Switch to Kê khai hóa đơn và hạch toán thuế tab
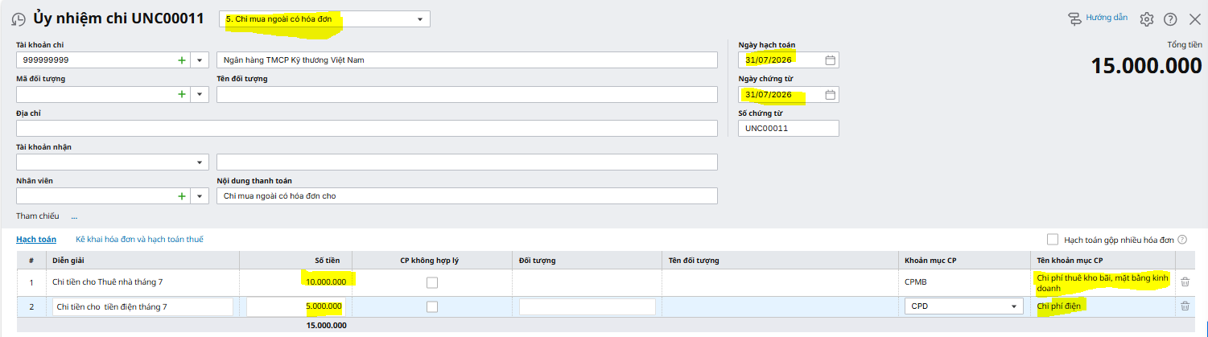1208x337 pixels. pos(139,240)
